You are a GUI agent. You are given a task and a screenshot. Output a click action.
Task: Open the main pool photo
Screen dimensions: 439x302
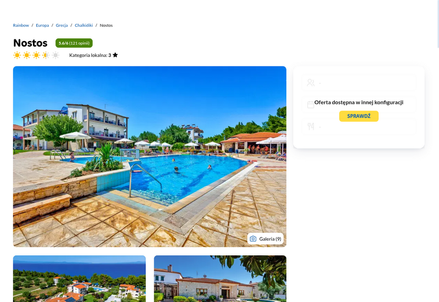[149, 157]
